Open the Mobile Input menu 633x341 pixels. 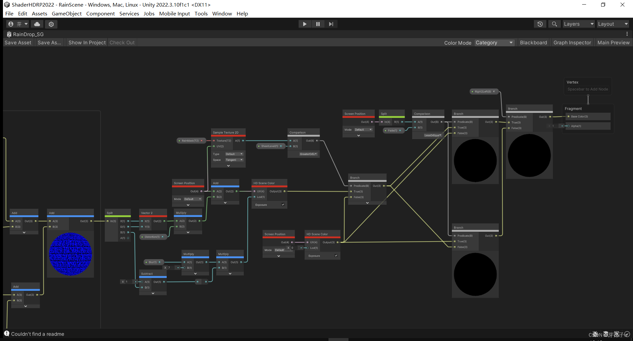[x=174, y=13]
